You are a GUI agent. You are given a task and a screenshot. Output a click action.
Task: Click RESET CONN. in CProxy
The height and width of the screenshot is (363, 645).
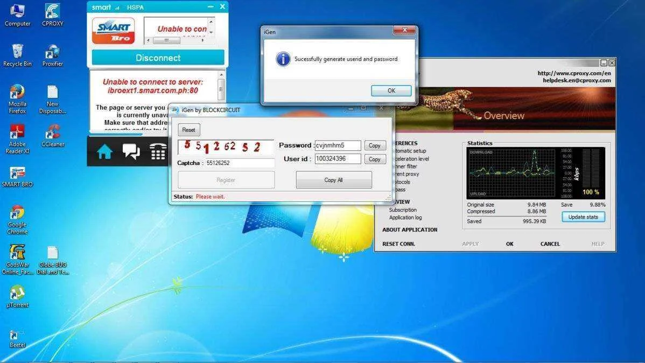pos(398,243)
